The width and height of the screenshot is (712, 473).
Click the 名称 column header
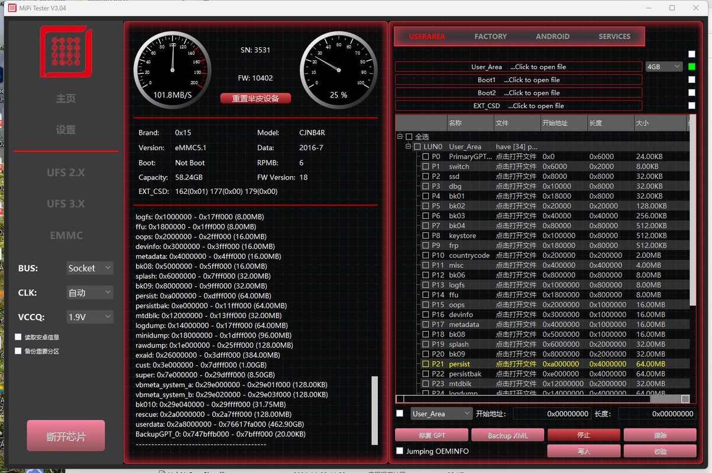[470, 123]
